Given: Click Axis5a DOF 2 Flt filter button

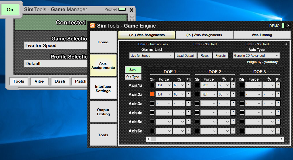Looking at the screenshot, I should (x=233, y=122).
